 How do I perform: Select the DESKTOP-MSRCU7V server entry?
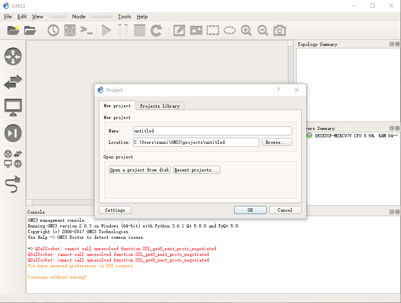point(353,136)
